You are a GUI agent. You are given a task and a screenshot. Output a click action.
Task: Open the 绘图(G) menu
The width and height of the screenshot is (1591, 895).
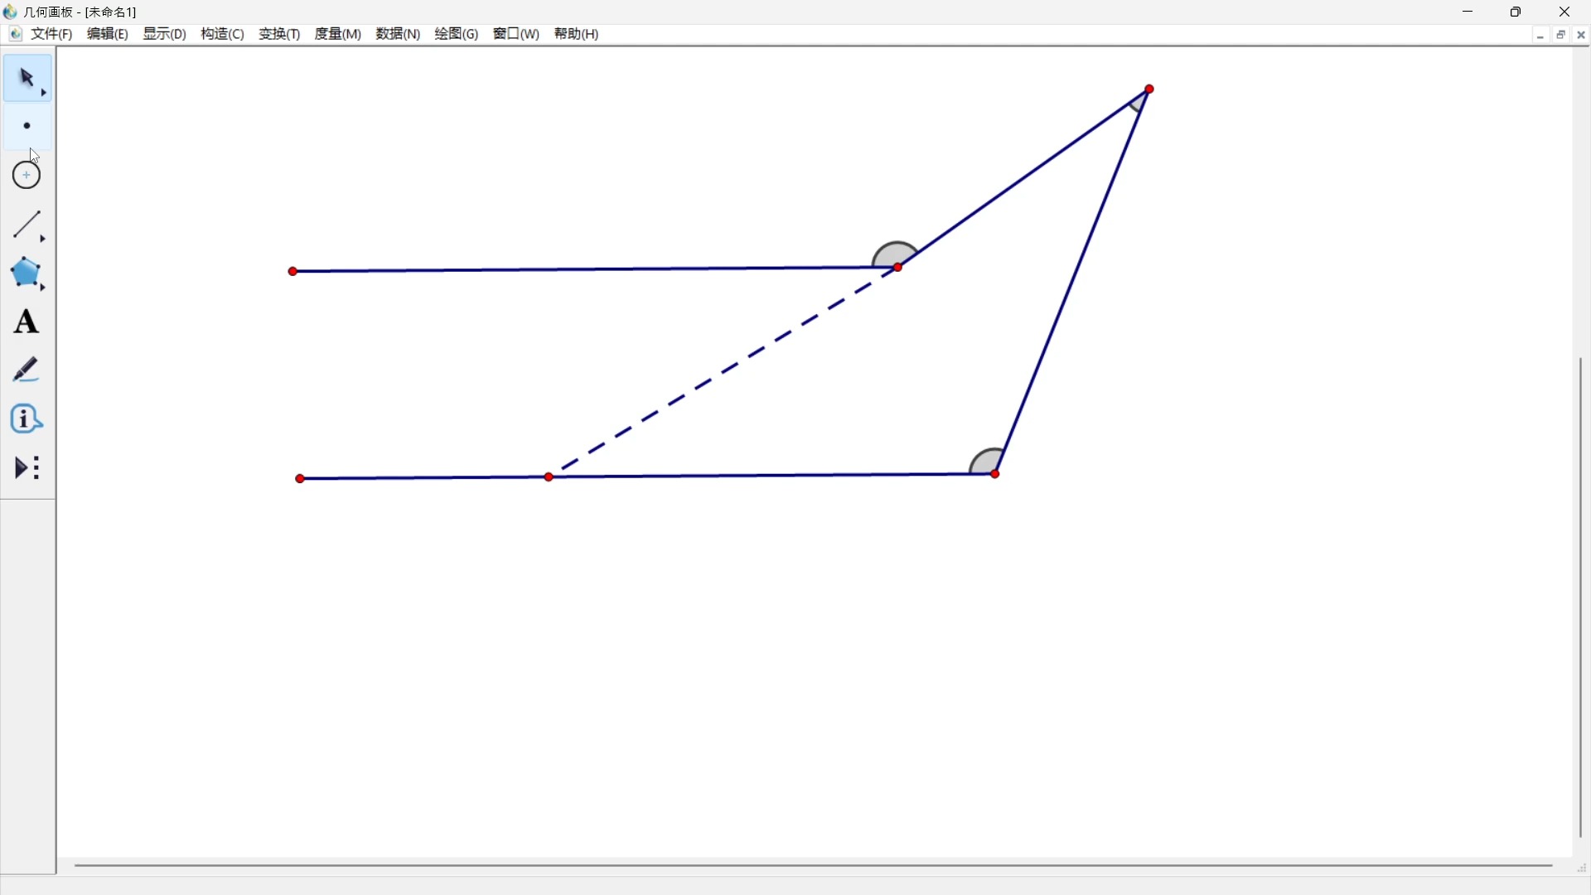point(457,34)
